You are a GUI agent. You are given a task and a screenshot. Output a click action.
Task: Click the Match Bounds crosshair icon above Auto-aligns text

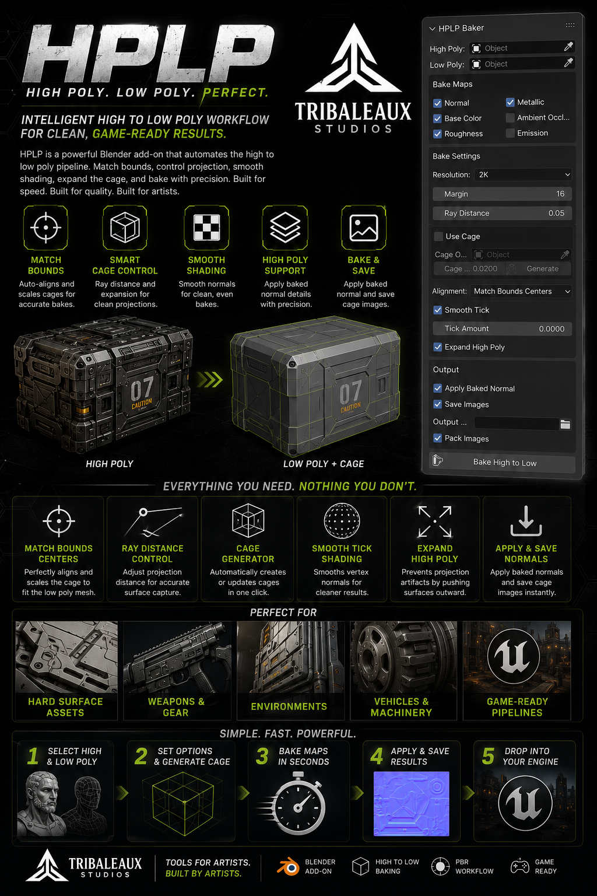46,228
